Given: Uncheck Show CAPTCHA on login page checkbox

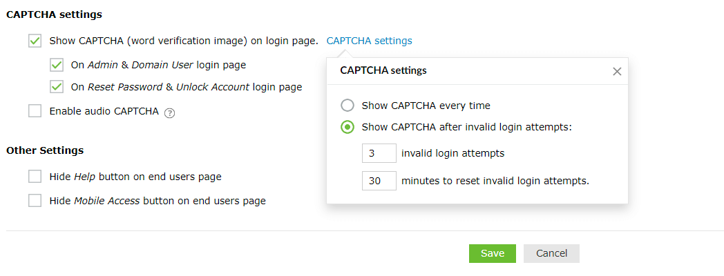Looking at the screenshot, I should tap(35, 41).
